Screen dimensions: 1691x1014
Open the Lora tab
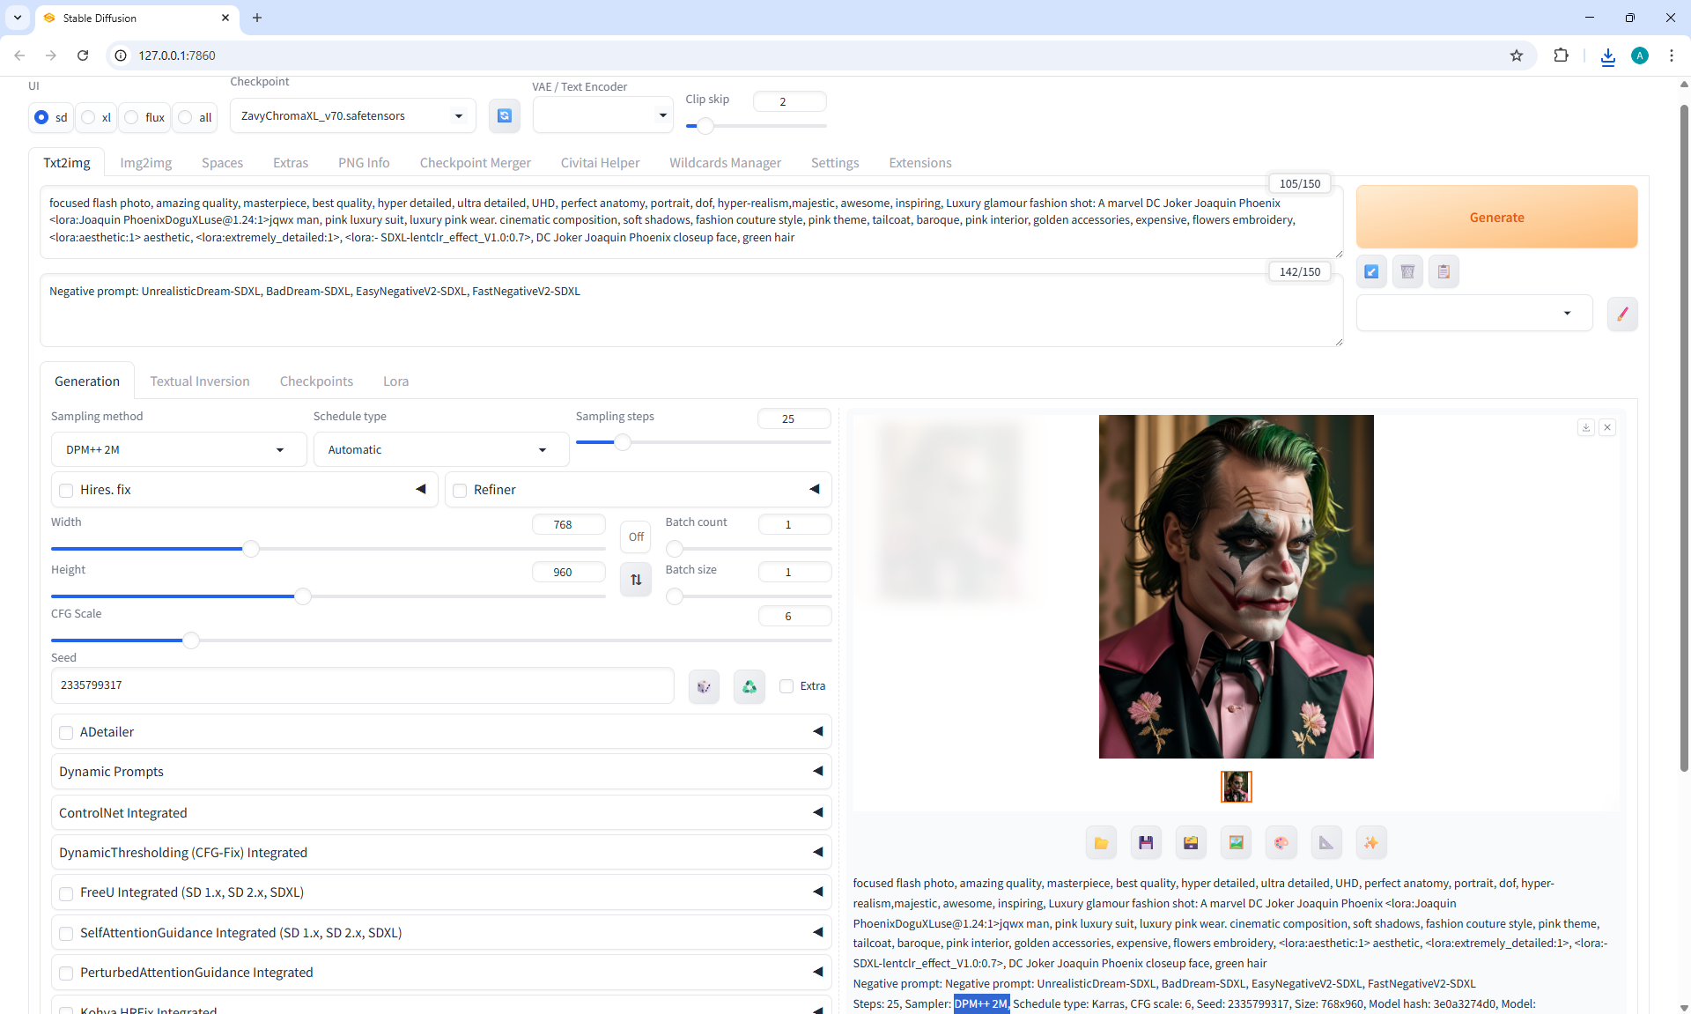pyautogui.click(x=395, y=381)
